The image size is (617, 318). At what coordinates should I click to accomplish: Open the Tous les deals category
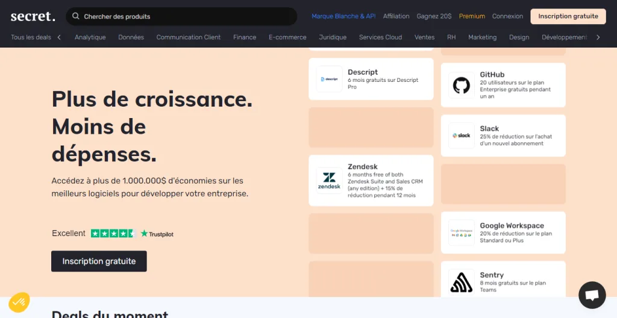click(x=31, y=37)
